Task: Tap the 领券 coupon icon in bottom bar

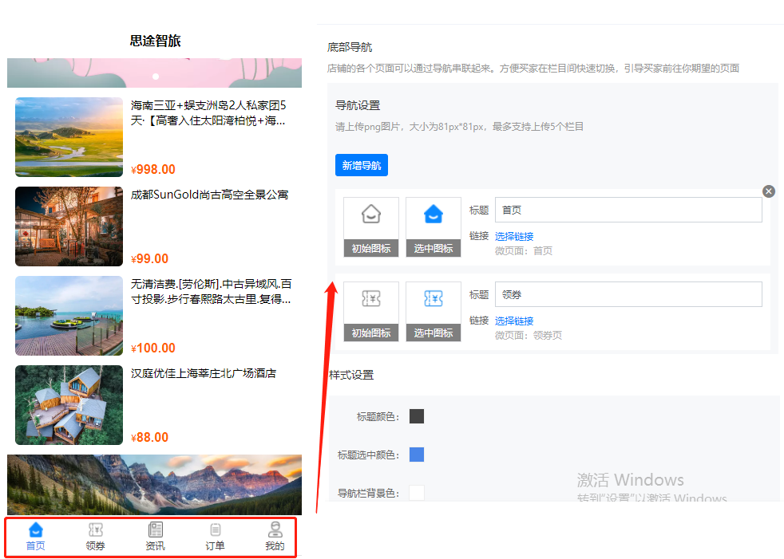Action: (x=96, y=529)
